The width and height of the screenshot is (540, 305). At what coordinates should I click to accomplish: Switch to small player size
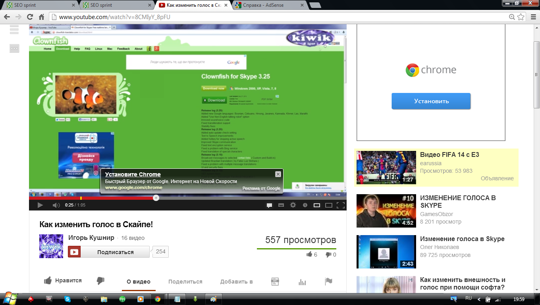click(317, 205)
